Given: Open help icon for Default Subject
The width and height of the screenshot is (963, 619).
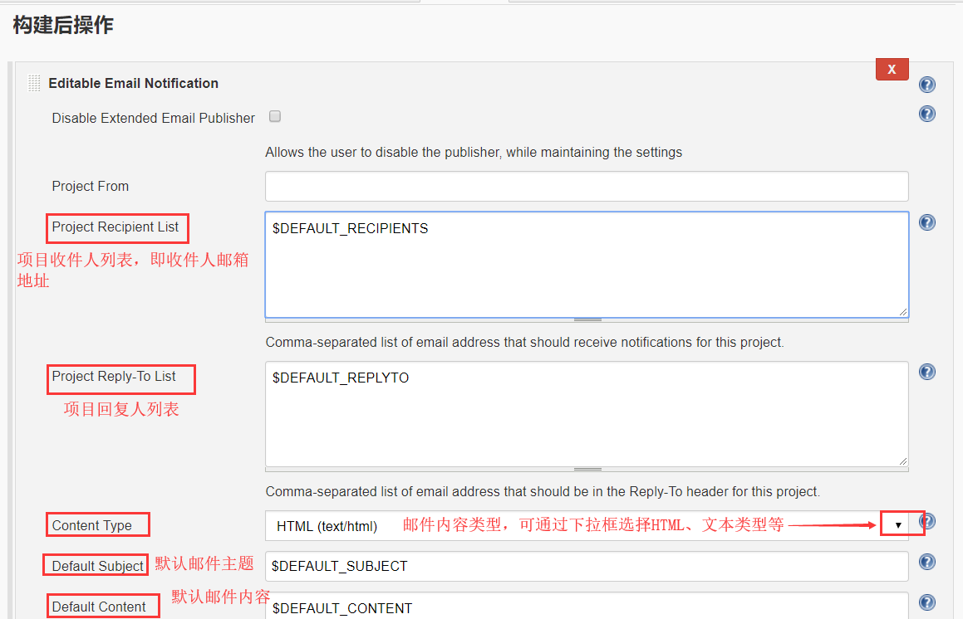Looking at the screenshot, I should (926, 562).
